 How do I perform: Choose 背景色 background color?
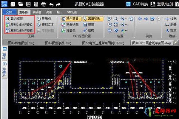click(x=68, y=30)
